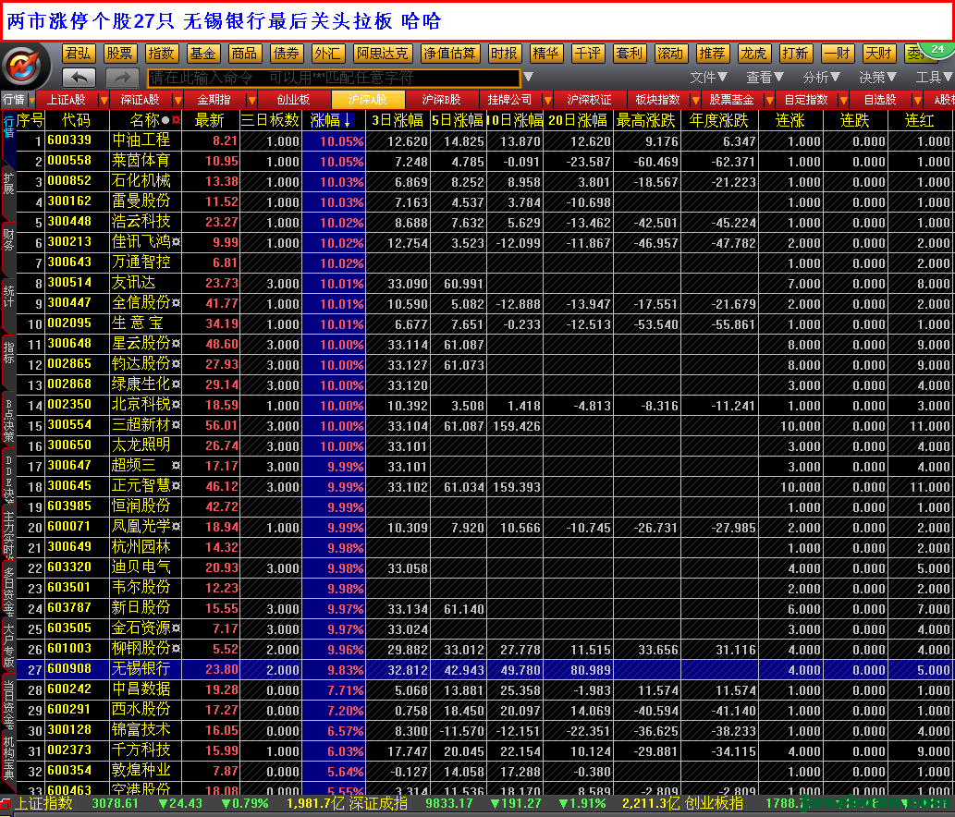Click the 打新 toolbar button
The width and height of the screenshot is (955, 817).
795,54
